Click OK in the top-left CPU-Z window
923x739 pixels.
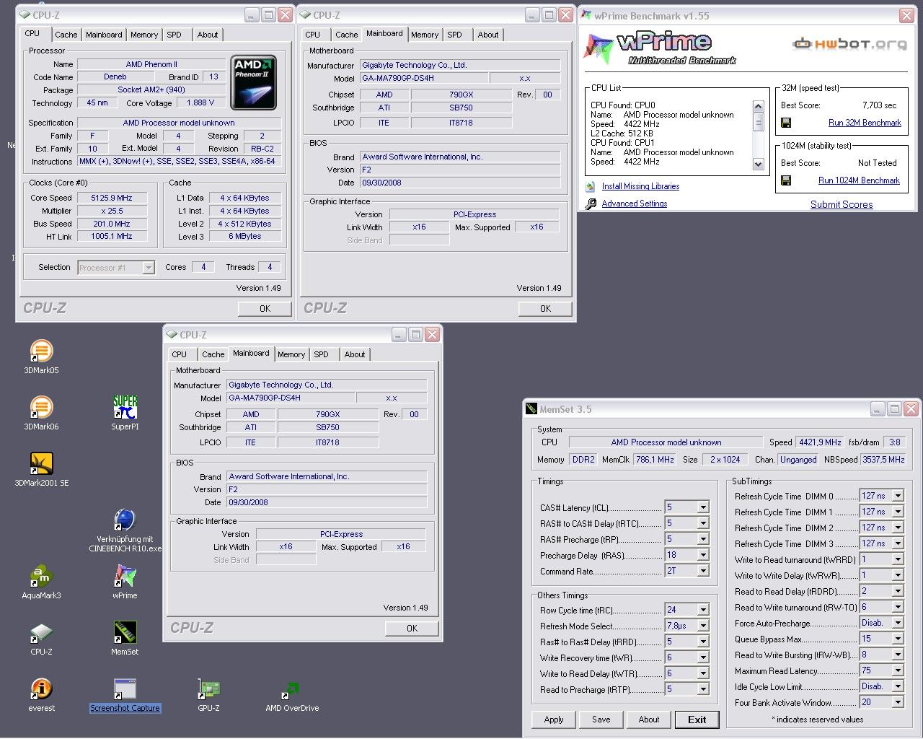265,308
